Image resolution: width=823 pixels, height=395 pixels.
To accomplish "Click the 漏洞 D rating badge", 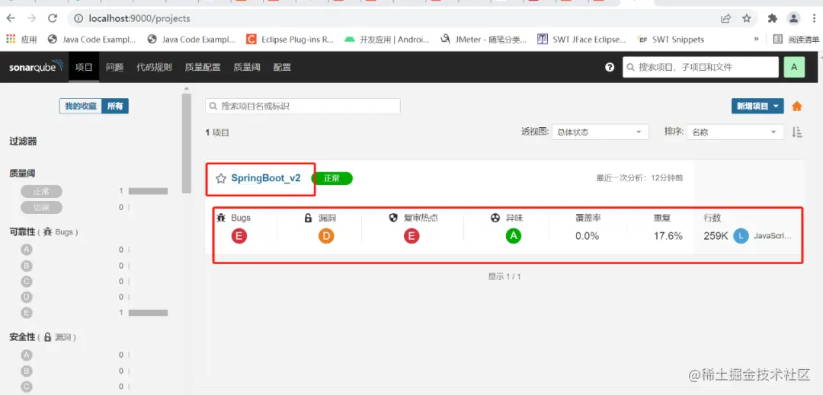I will [x=326, y=236].
